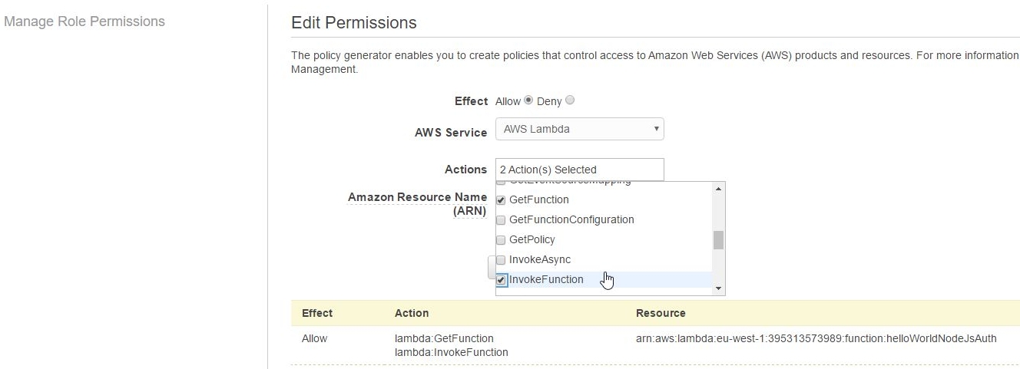Screen dimensions: 1020x369
Task: Click the Action column header
Action: (412, 313)
